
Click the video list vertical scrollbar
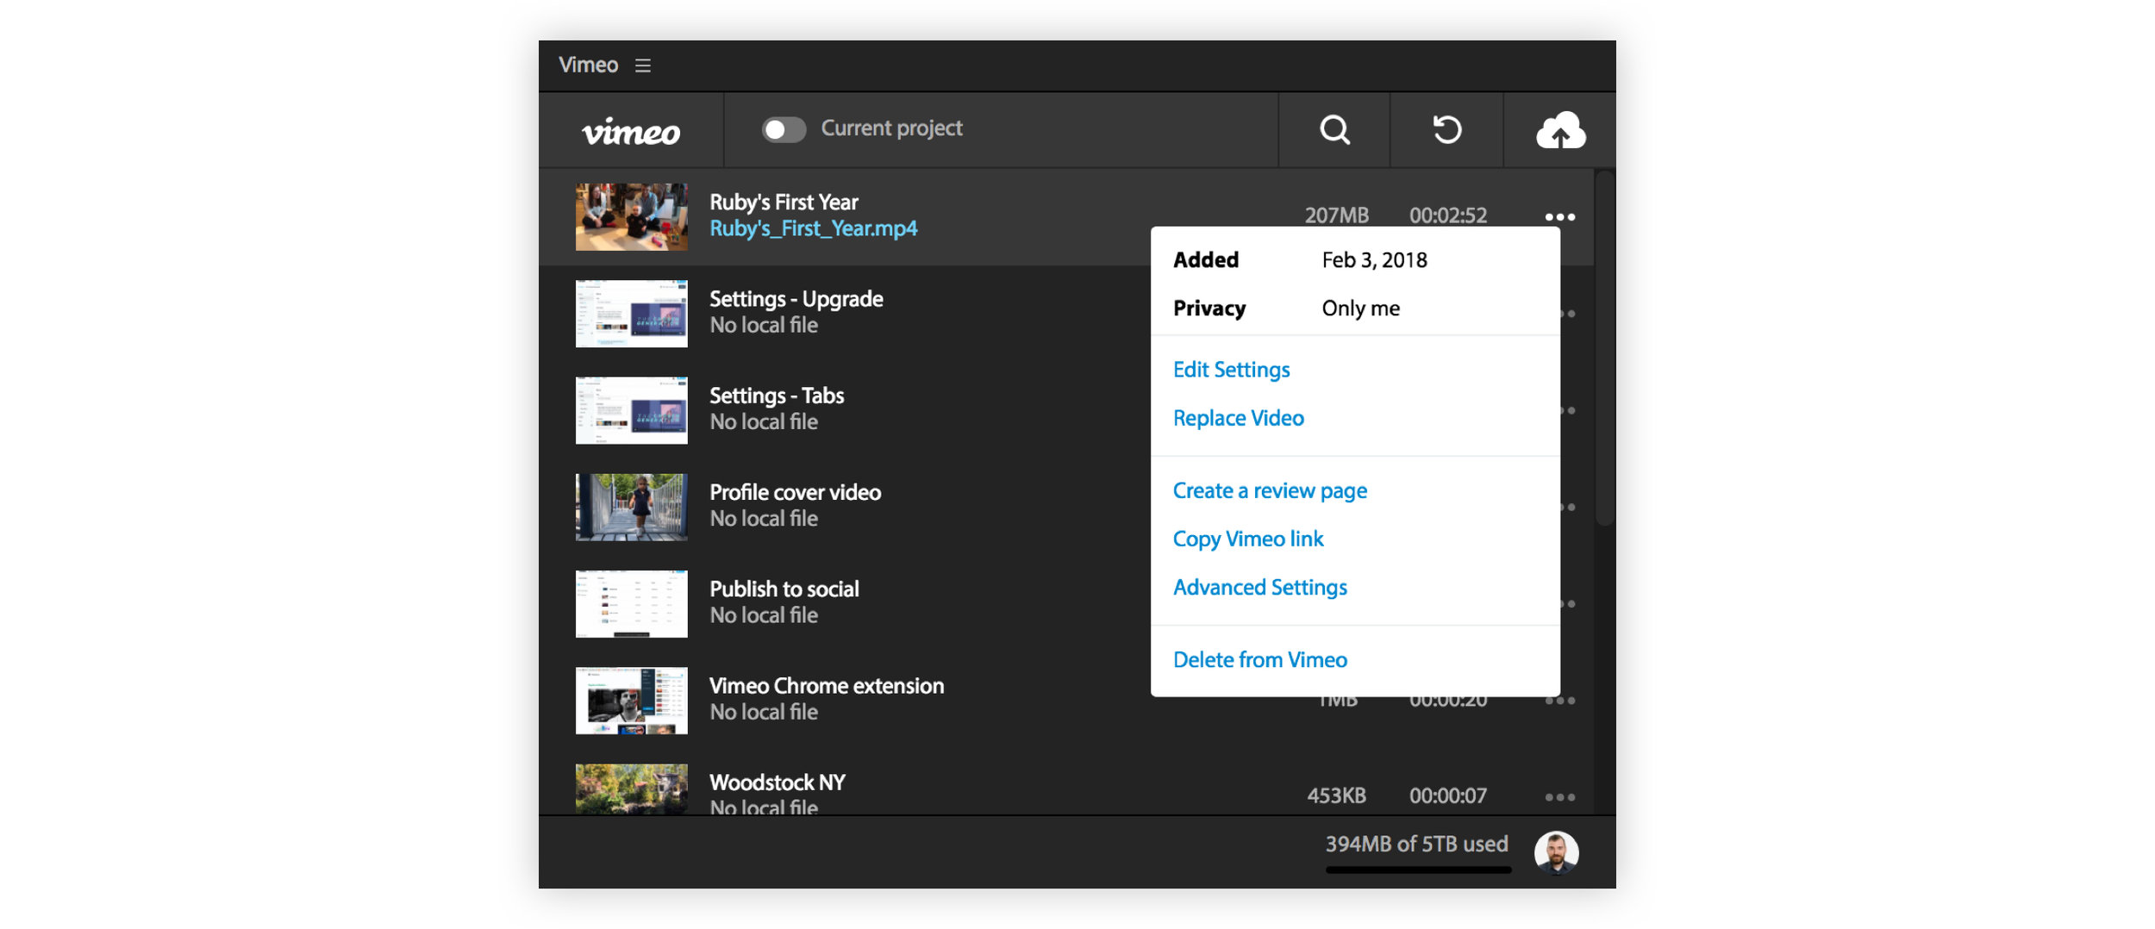point(1603,349)
